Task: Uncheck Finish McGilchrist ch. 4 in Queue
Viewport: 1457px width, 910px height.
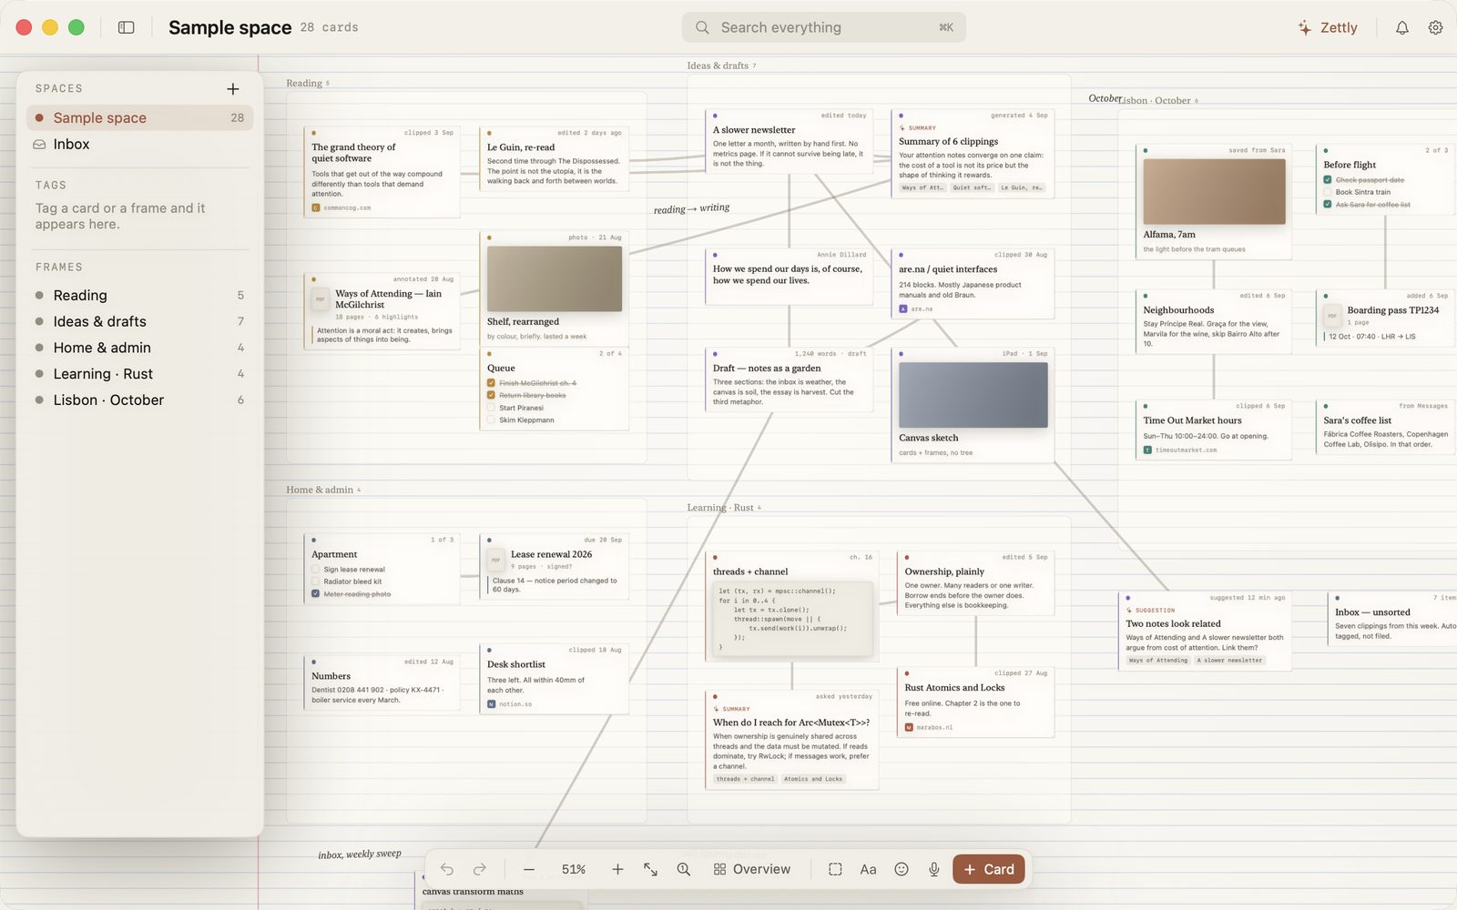Action: [x=492, y=383]
